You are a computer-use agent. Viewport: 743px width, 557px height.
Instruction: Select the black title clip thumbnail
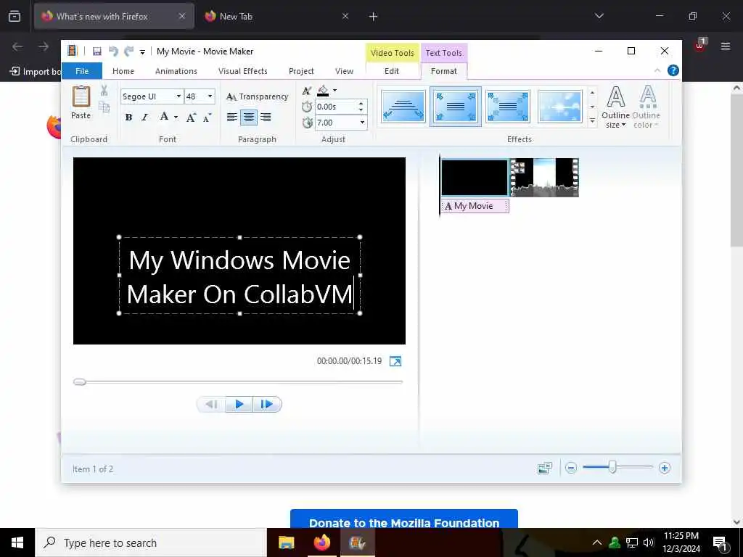(x=475, y=177)
